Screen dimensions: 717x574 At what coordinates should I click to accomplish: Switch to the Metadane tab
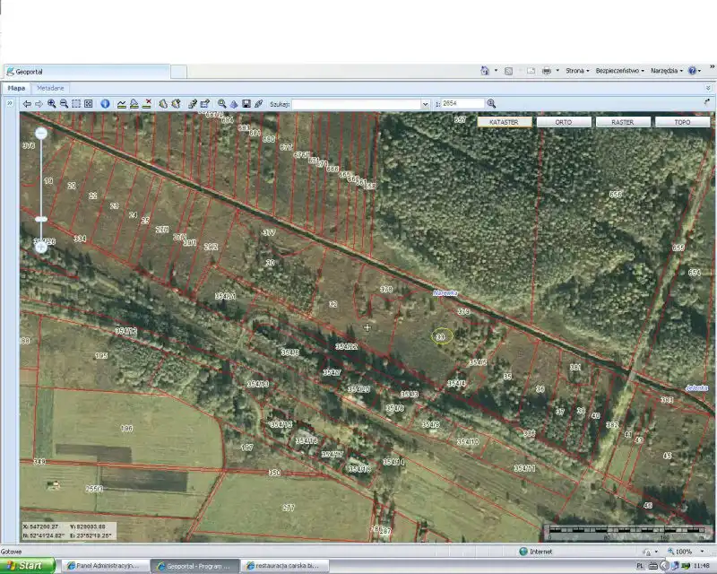(x=50, y=89)
